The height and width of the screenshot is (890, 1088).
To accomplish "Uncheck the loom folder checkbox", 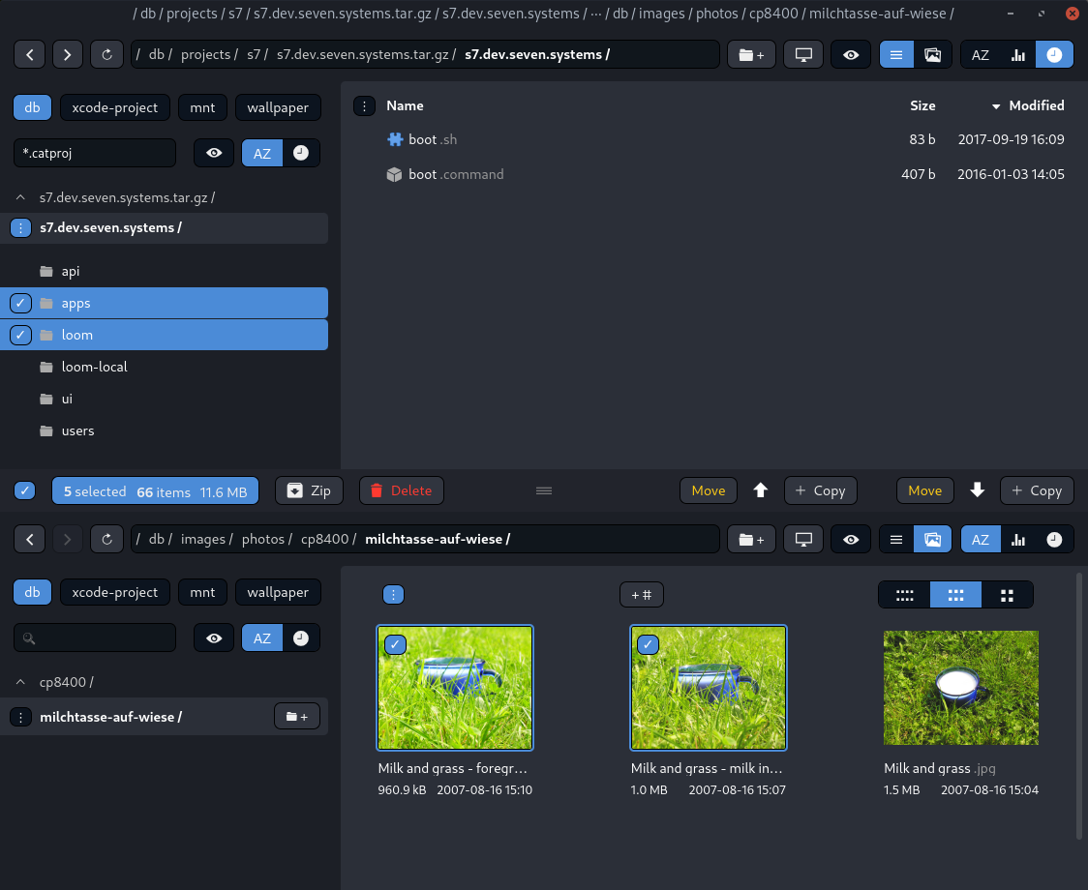I will [x=21, y=335].
